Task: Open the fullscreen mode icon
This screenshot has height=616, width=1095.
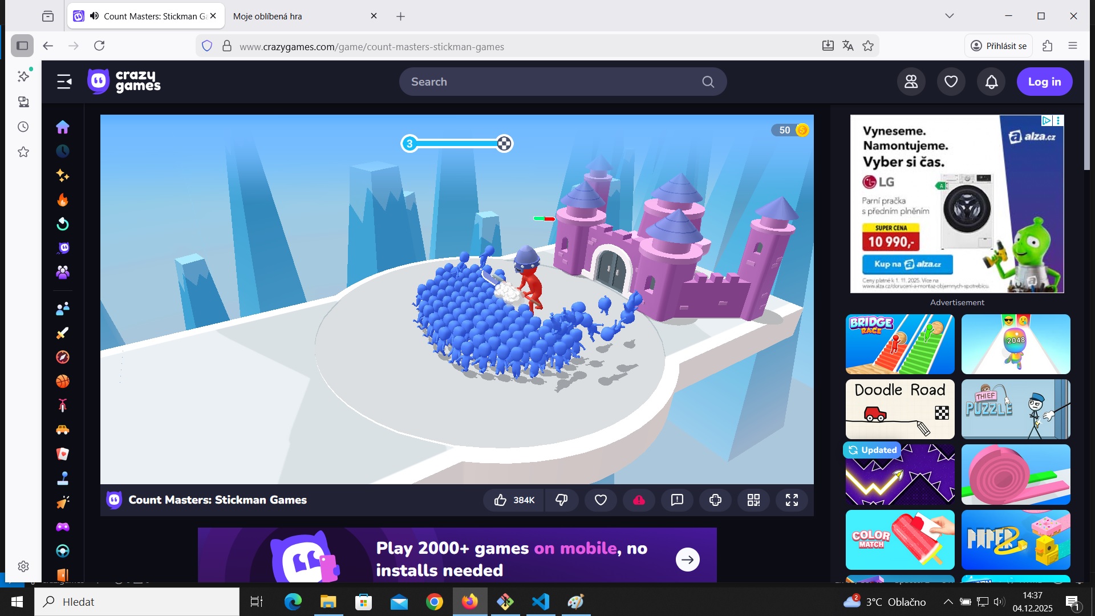Action: click(792, 500)
